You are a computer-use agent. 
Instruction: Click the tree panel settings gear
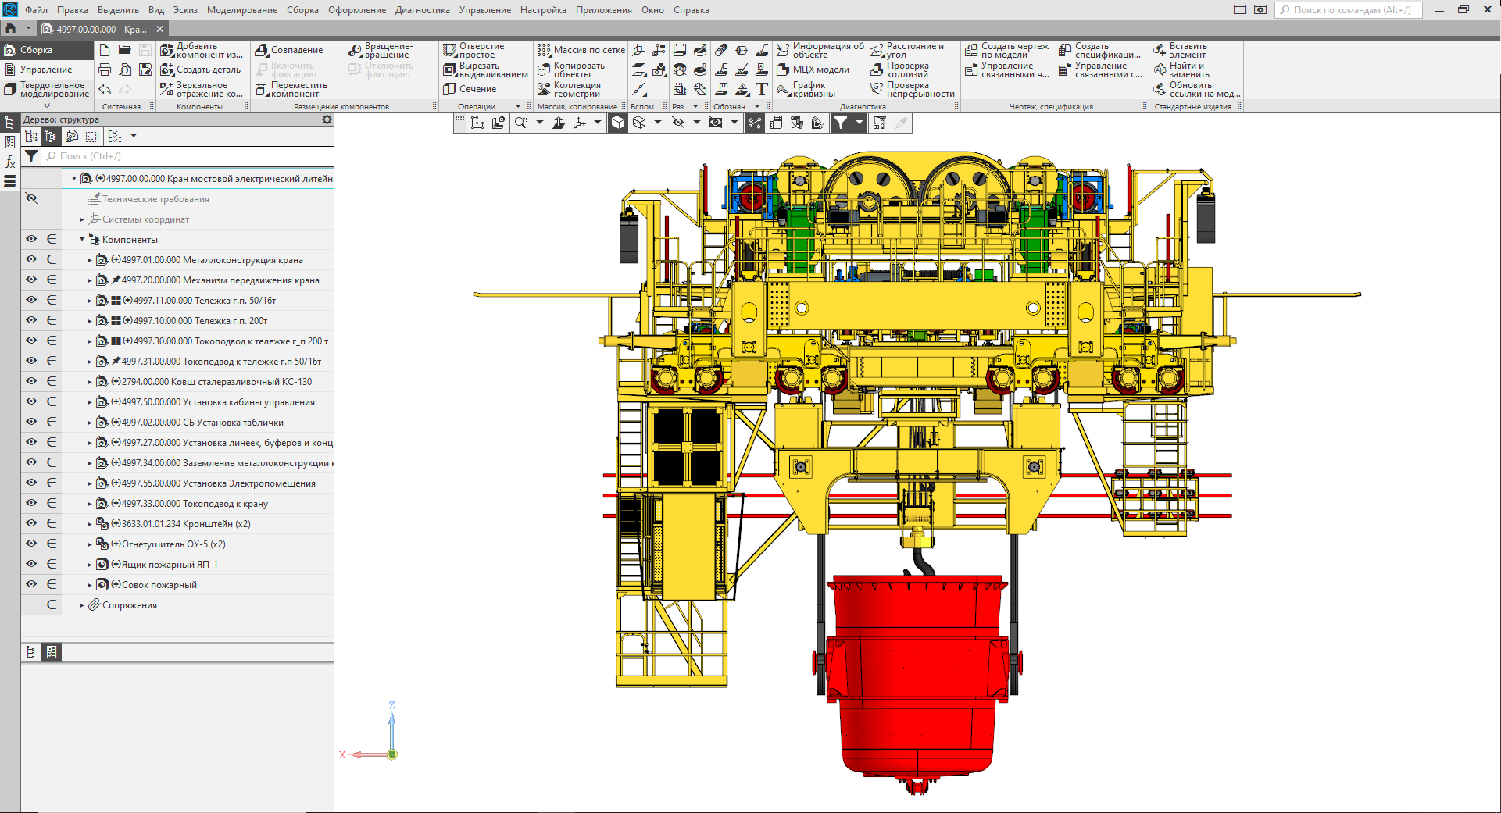coord(327,119)
